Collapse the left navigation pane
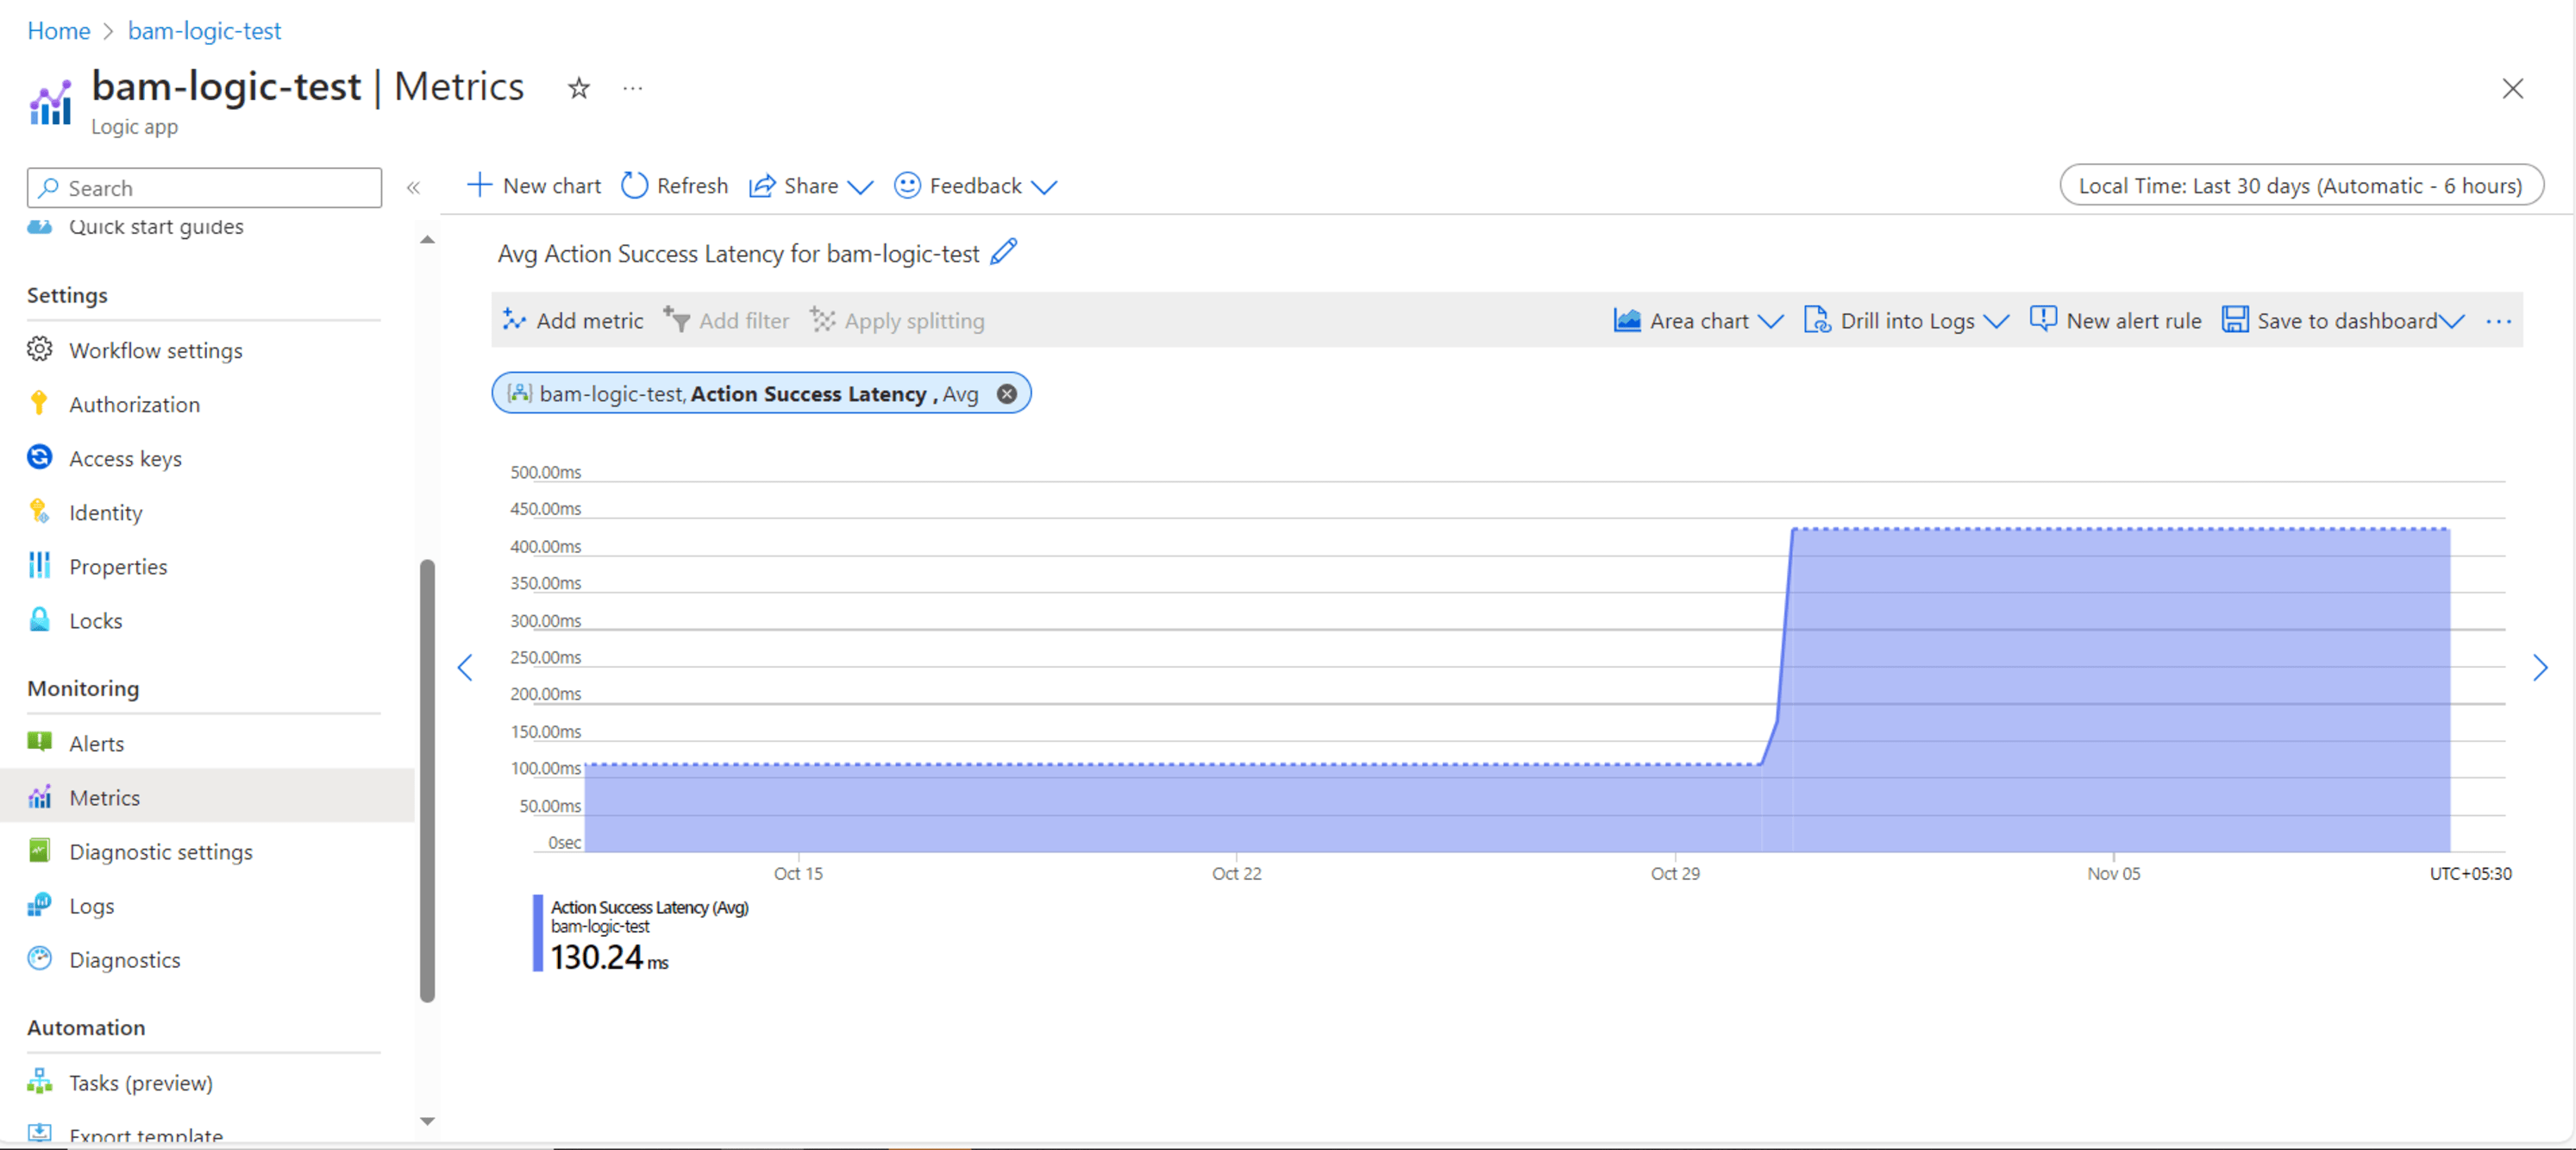 [413, 187]
